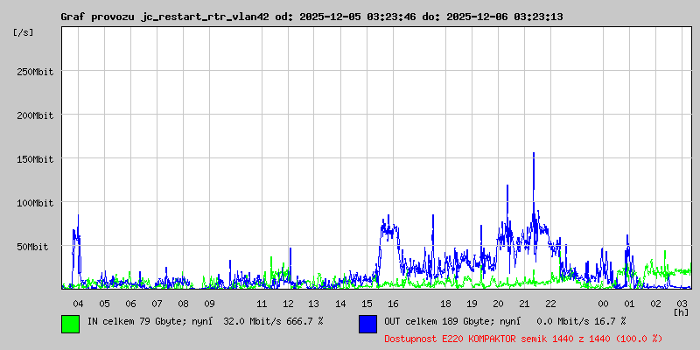
Task: Click the [h] hour unit label
Action: tap(681, 311)
